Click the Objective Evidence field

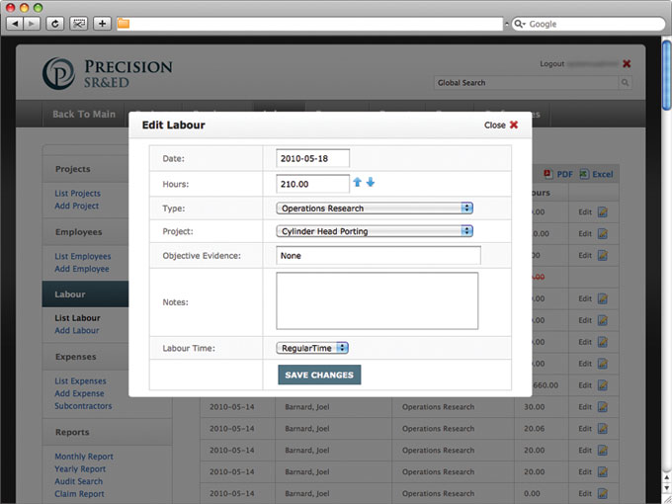[378, 255]
